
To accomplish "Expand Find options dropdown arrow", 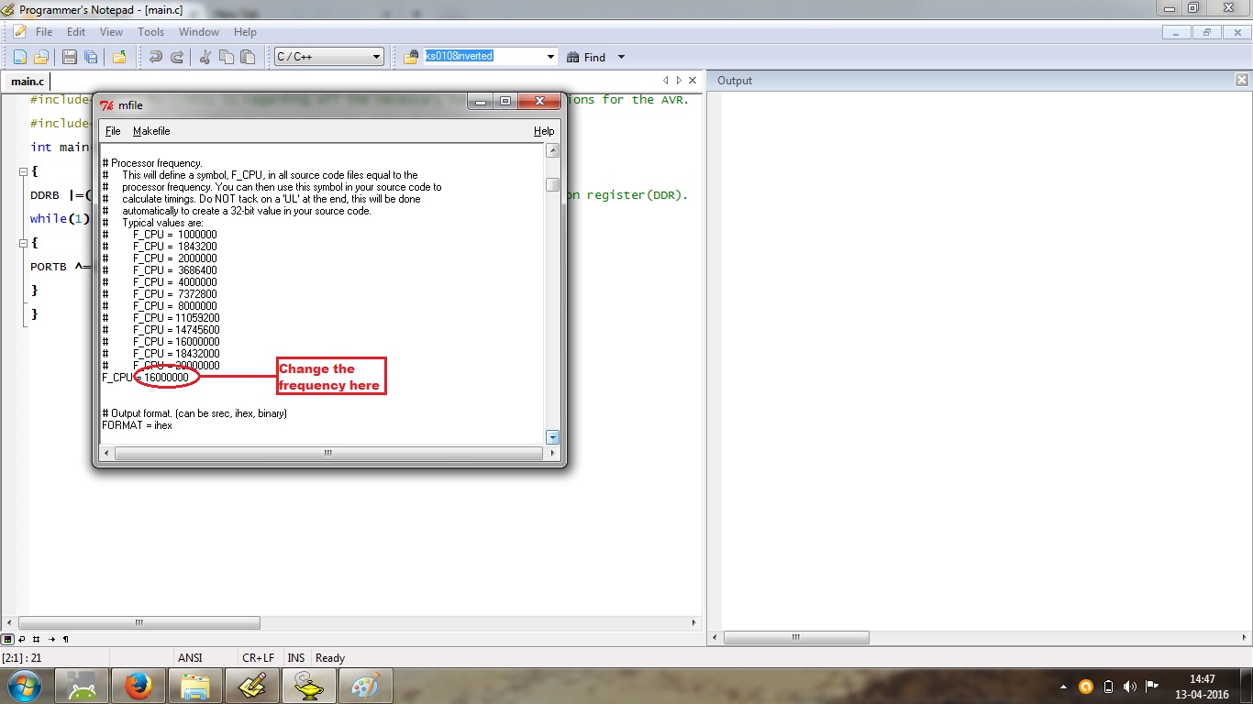I will (x=621, y=57).
